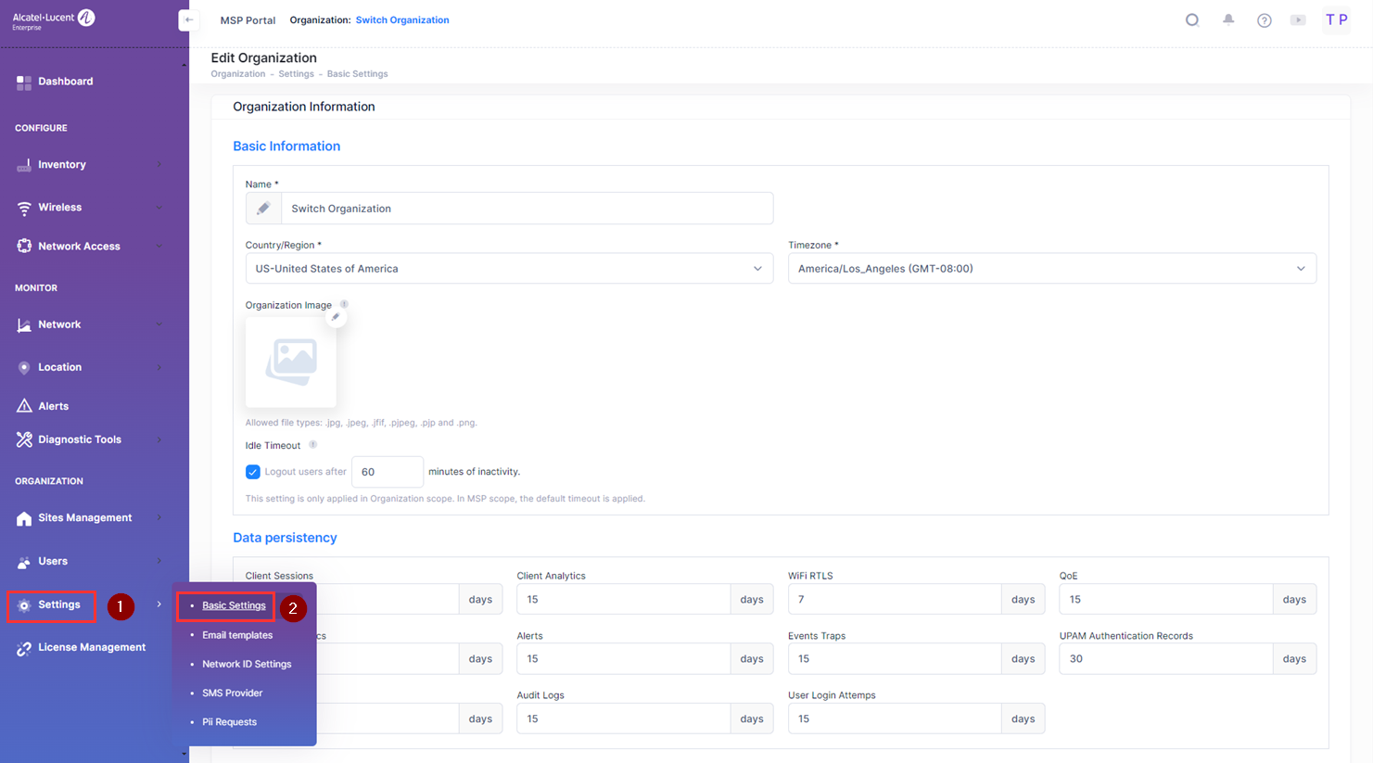The image size is (1373, 763).
Task: Open the TP user profile avatar
Action: pos(1336,19)
